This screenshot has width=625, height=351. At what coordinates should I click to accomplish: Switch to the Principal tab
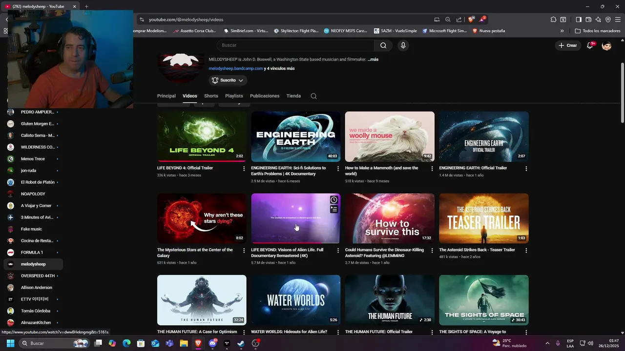point(167,96)
